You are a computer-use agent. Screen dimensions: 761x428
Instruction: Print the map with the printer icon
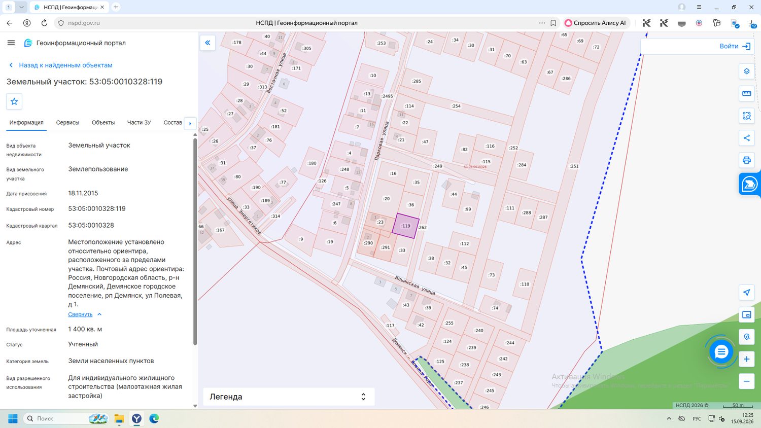(x=746, y=160)
